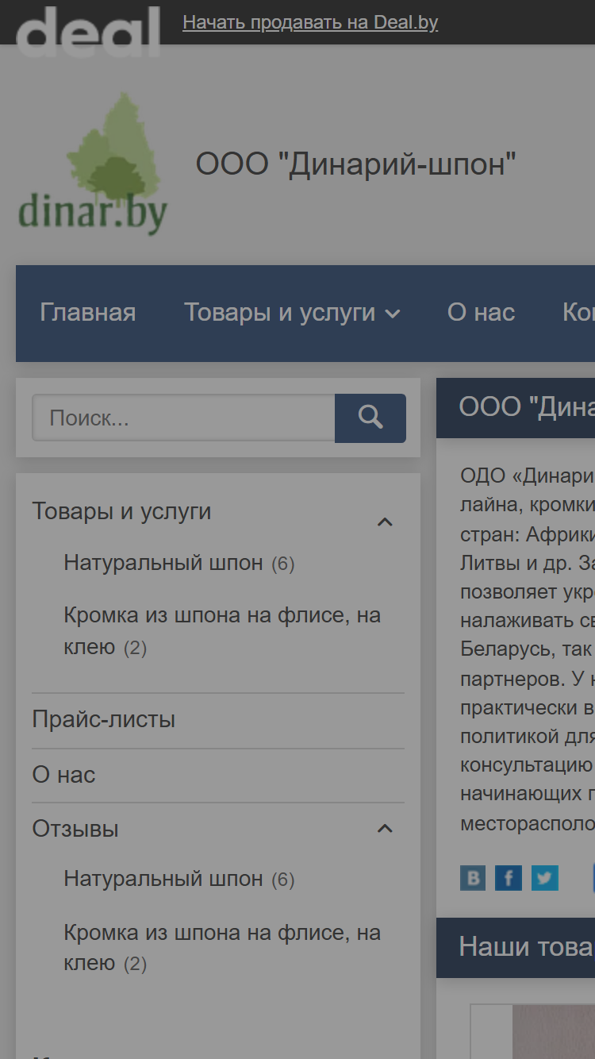This screenshot has width=595, height=1059.
Task: Open О нас in the navigation bar
Action: [481, 313]
